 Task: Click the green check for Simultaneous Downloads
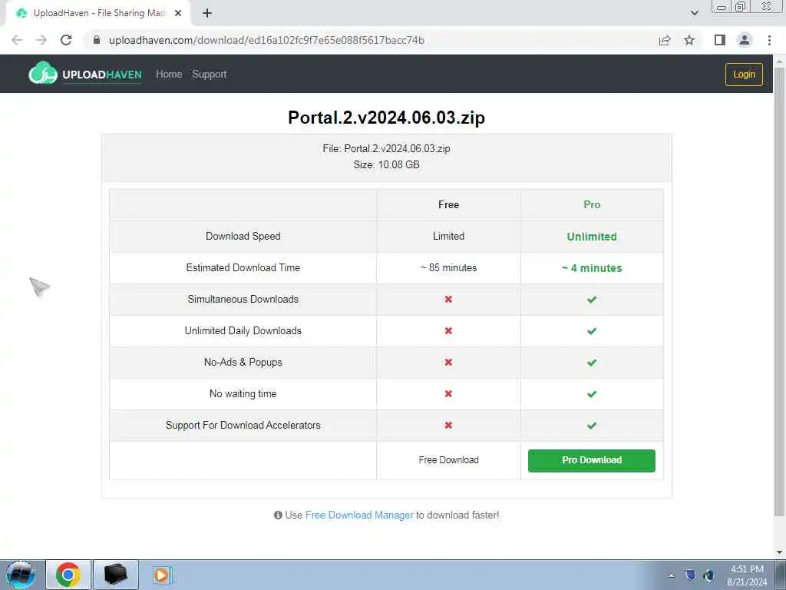(x=592, y=300)
